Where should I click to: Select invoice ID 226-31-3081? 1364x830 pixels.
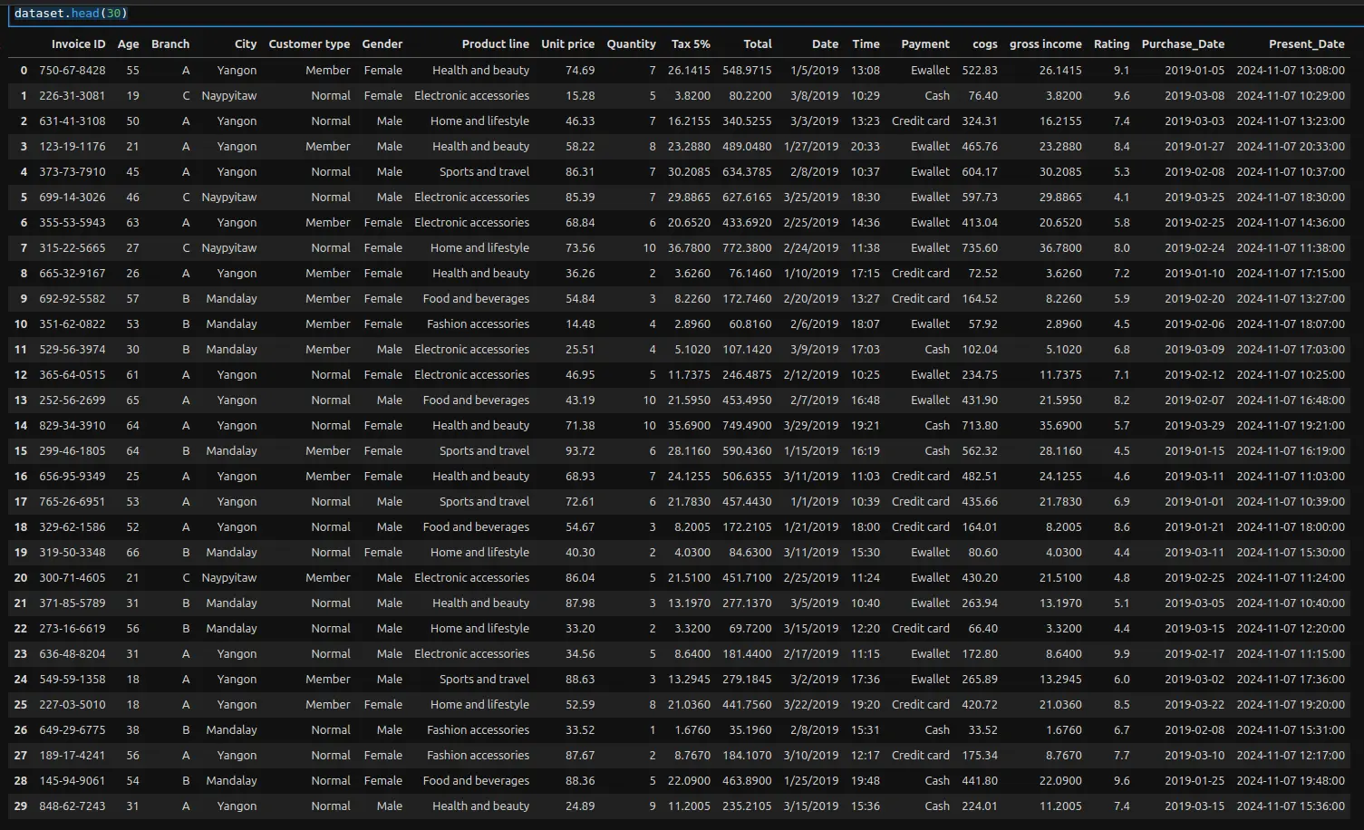73,95
